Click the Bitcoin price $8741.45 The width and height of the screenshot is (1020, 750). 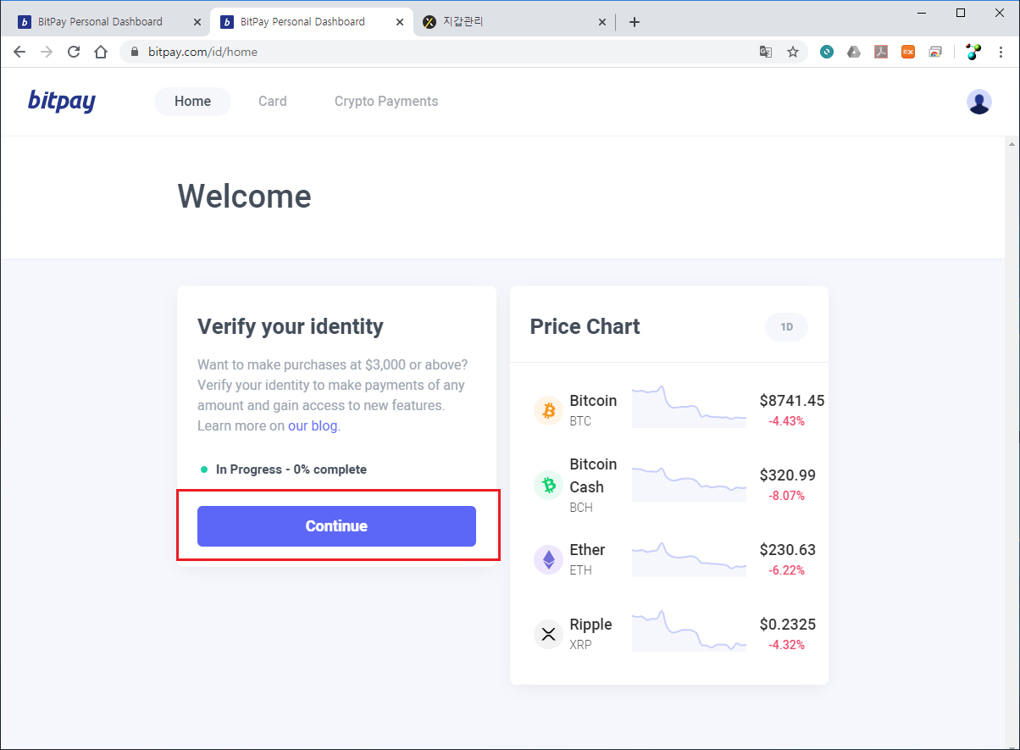click(792, 401)
